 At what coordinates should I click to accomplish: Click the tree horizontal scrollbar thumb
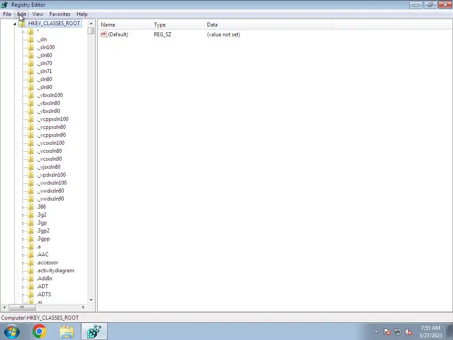click(22, 307)
